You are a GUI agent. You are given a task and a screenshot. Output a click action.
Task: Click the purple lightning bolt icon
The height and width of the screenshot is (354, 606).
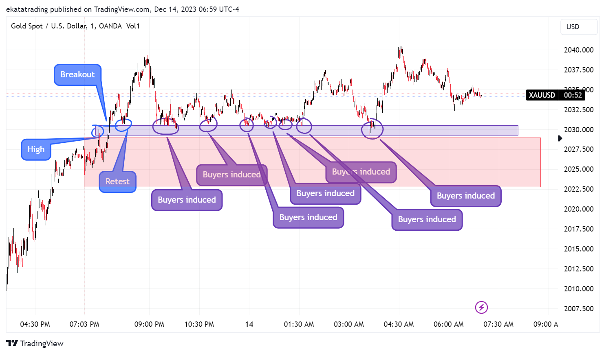click(x=481, y=308)
